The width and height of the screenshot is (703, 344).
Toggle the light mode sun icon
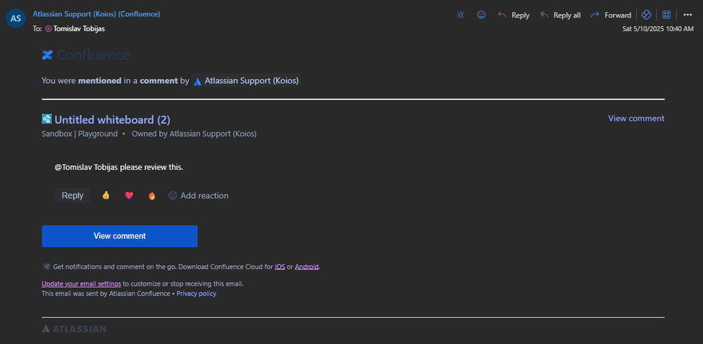pos(461,15)
